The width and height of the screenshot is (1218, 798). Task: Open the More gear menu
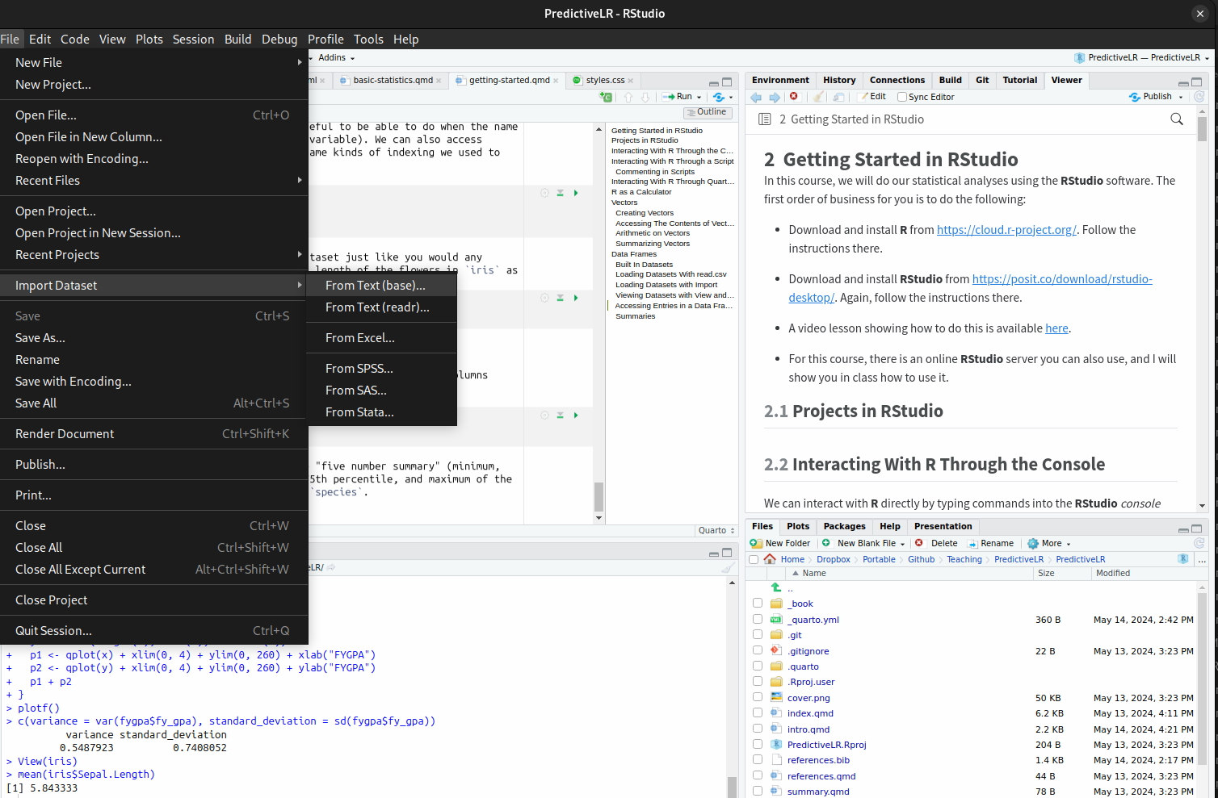tap(1048, 544)
